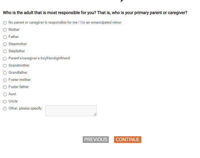The image size is (200, 158).
Task: Select Grandmother as caregiver
Action: [x=5, y=66]
